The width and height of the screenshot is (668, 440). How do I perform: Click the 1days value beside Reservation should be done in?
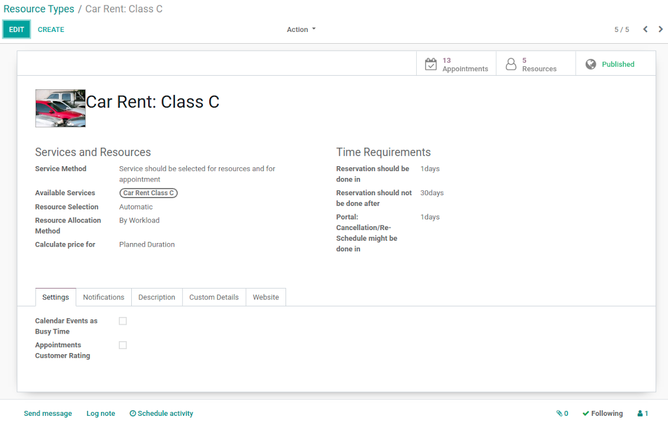pyautogui.click(x=430, y=169)
